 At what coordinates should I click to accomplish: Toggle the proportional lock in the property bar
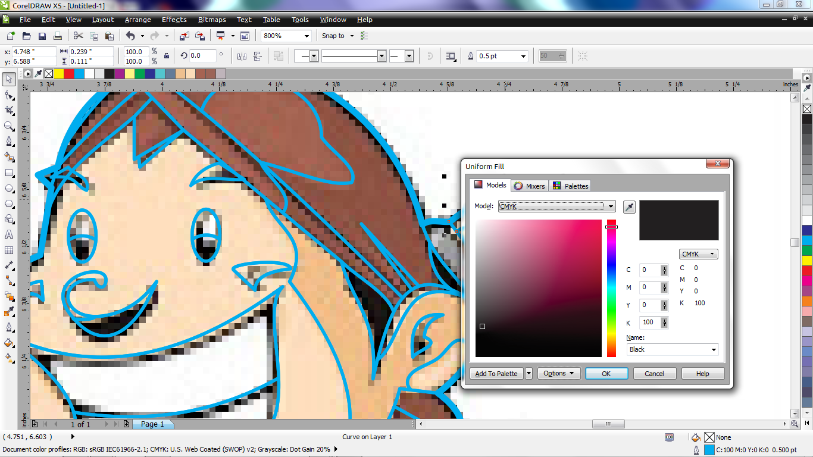[167, 56]
